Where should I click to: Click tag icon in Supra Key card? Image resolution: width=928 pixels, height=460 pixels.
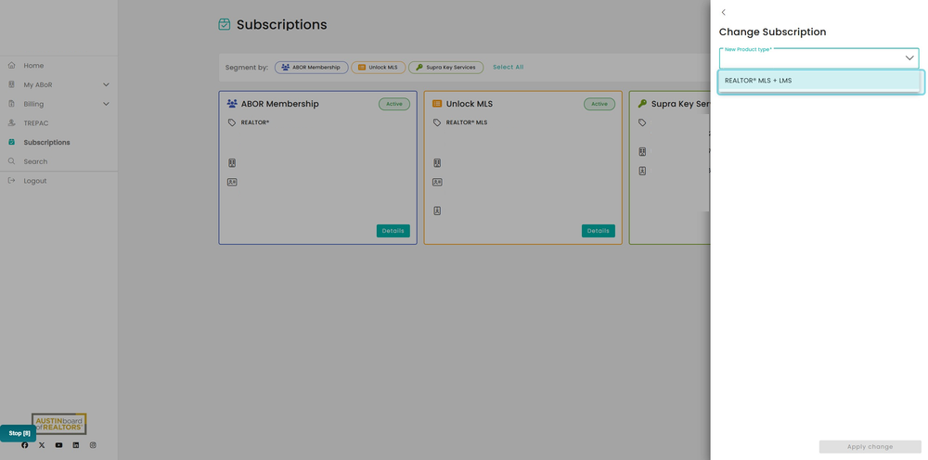(x=642, y=122)
